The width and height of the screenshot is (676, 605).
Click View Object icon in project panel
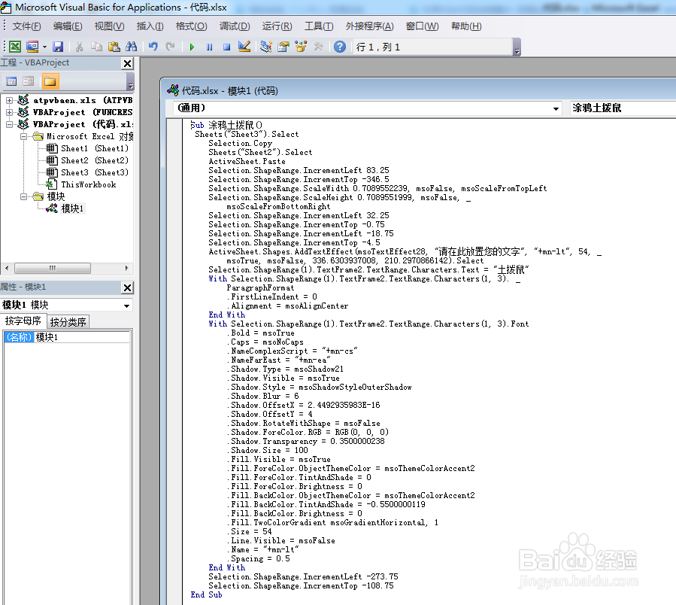coord(29,81)
